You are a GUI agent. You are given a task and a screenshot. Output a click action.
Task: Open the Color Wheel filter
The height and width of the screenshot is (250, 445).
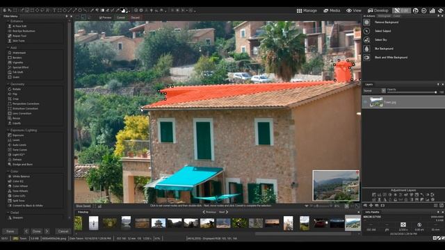[x=18, y=186]
